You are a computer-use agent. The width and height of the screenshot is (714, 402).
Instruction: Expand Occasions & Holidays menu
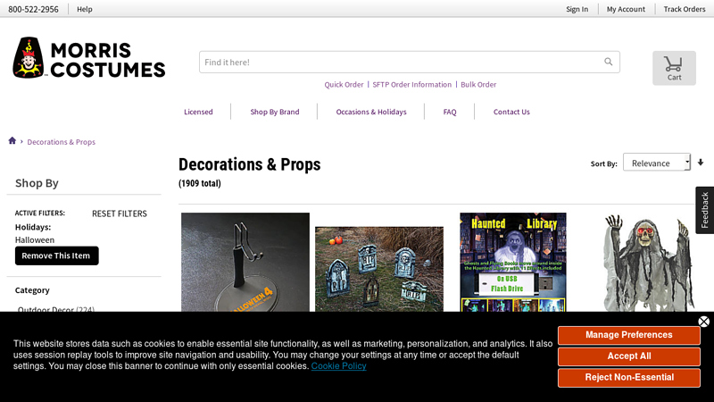pyautogui.click(x=371, y=112)
